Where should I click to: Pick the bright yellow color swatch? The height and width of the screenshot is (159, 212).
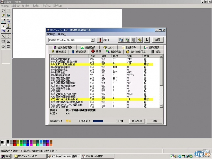click(18, 145)
